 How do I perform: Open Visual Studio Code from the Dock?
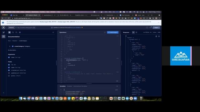(81, 98)
